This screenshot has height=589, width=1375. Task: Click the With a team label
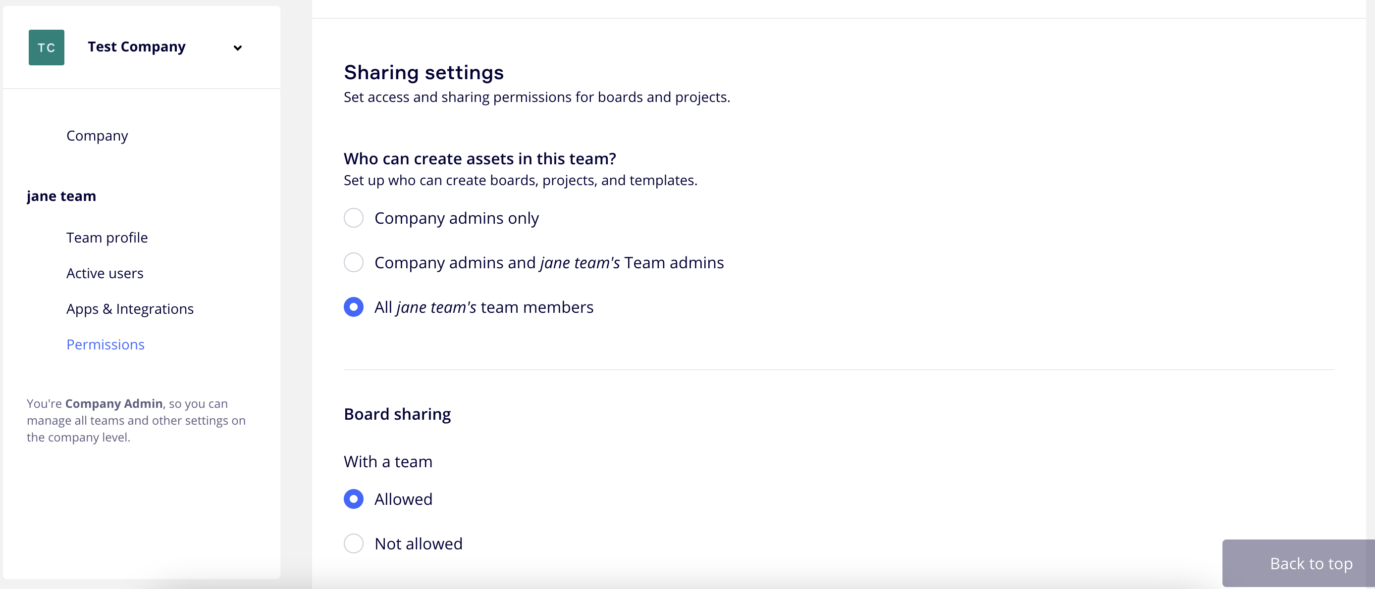point(387,461)
